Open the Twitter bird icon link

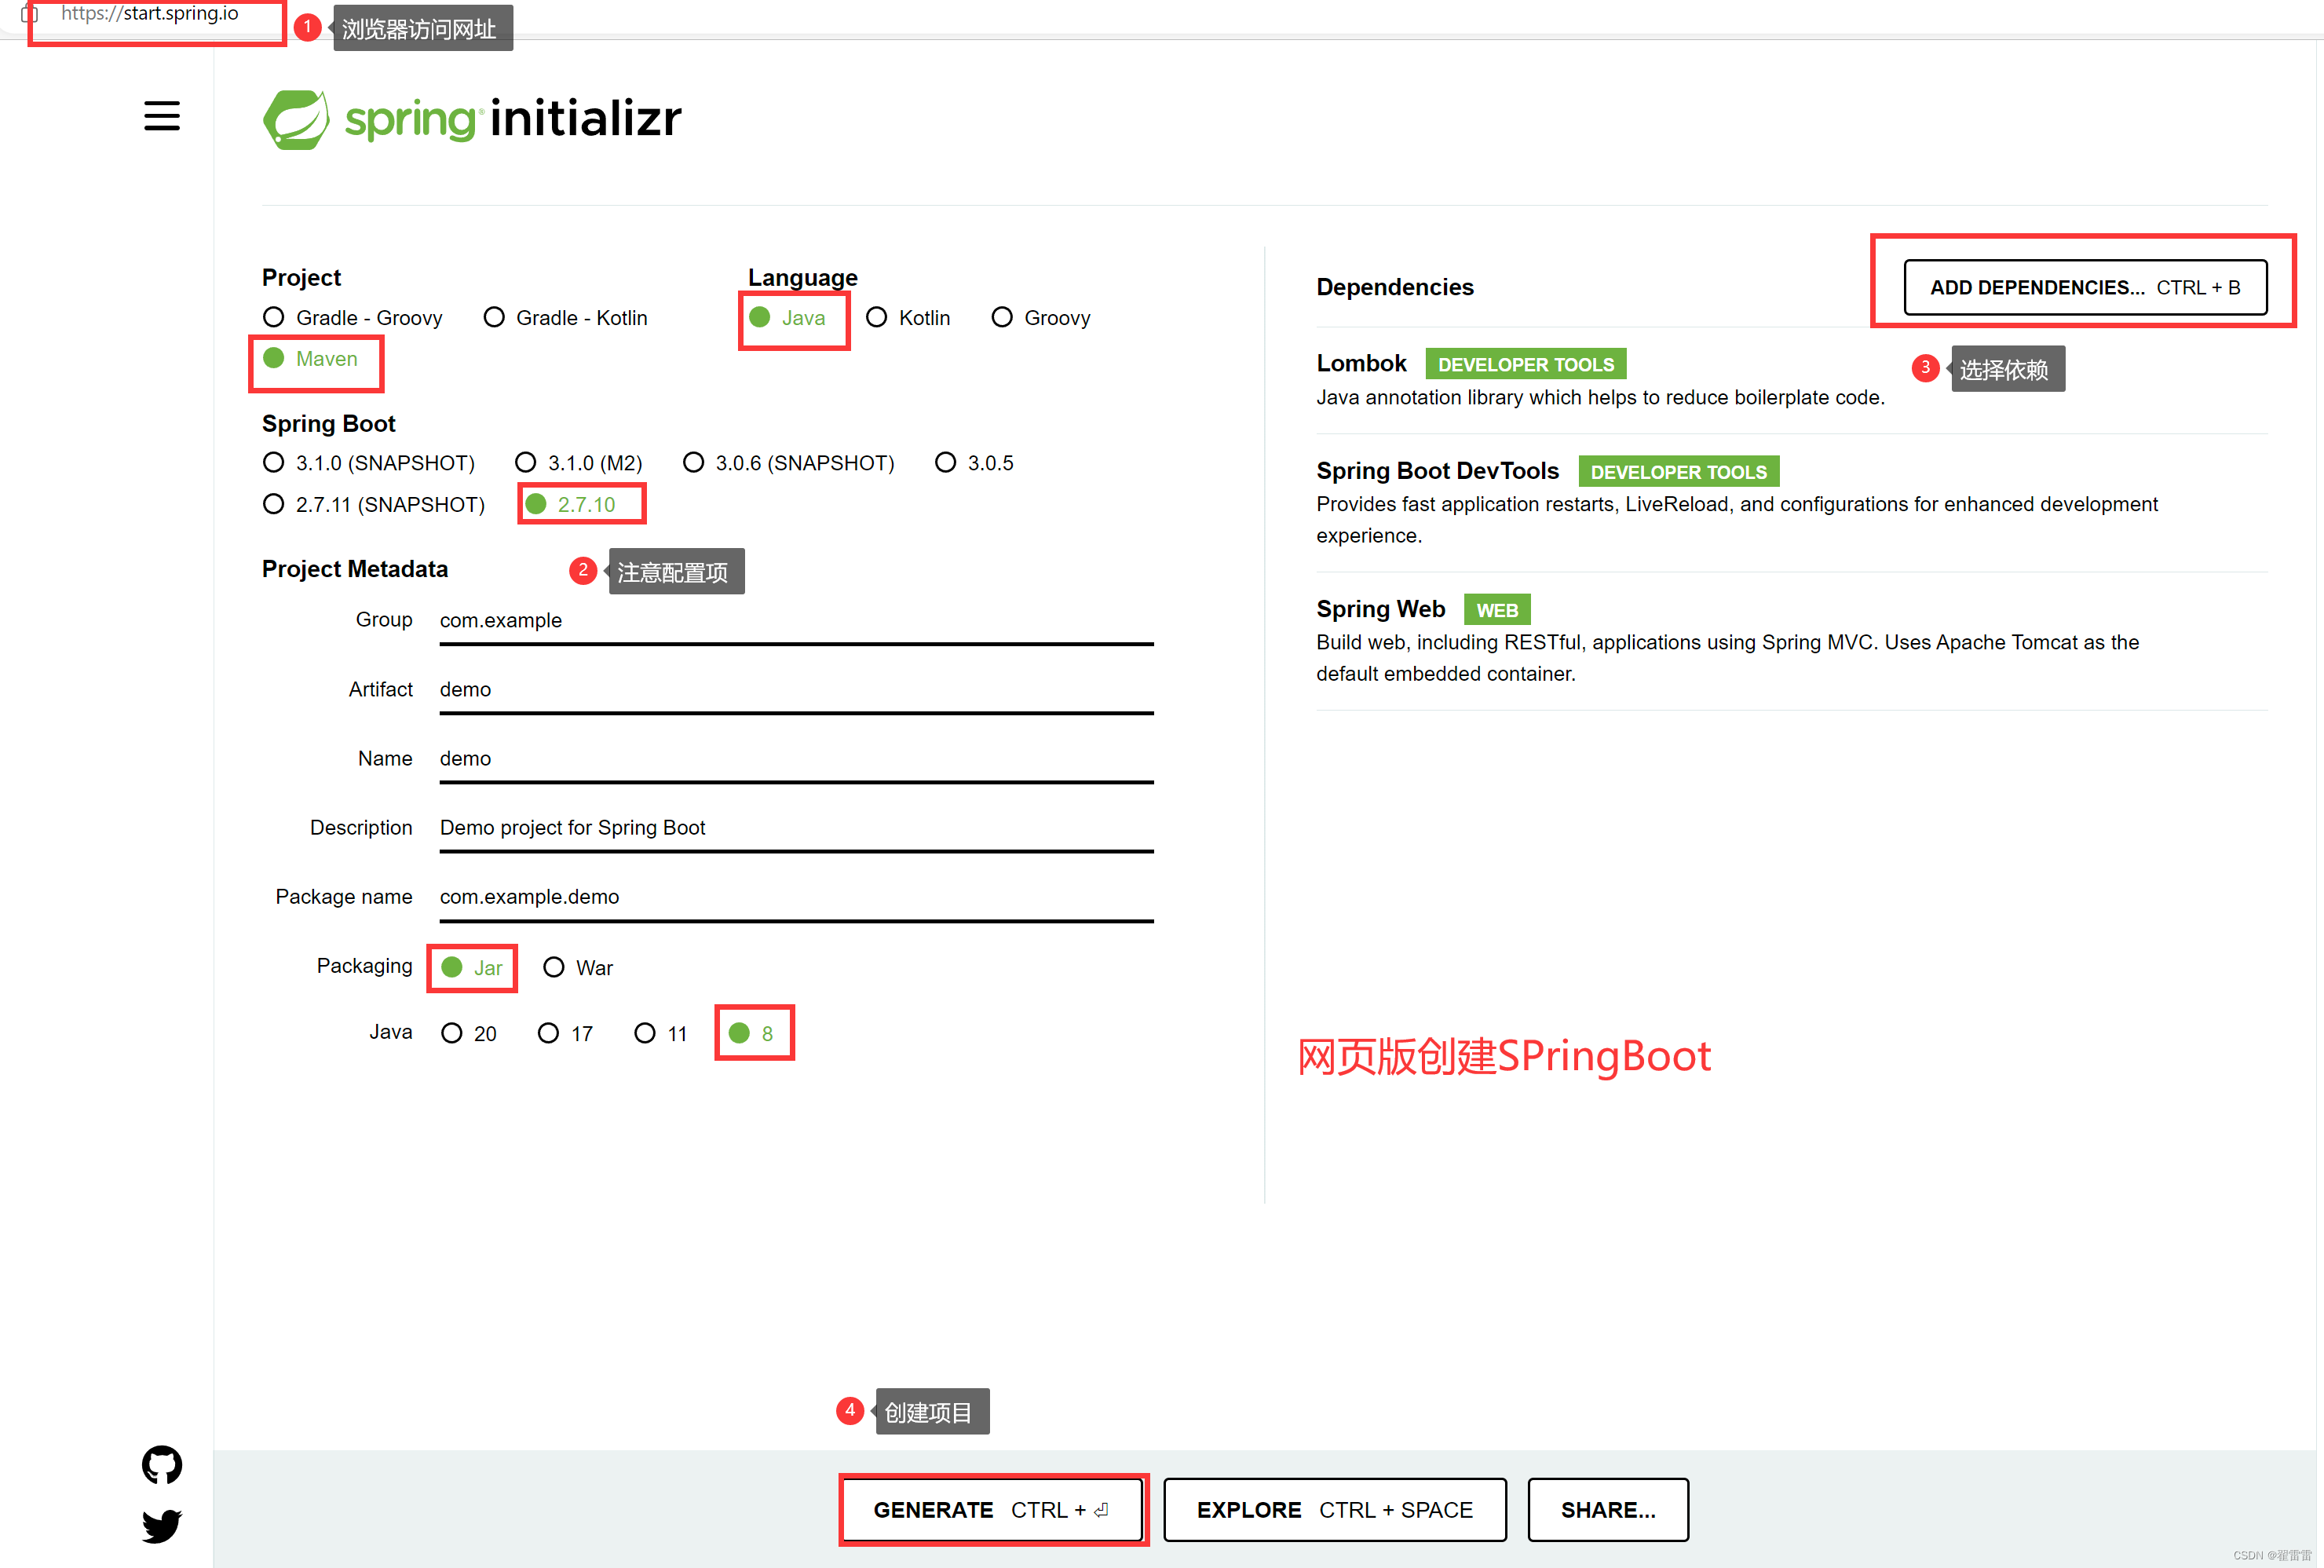pos(162,1526)
